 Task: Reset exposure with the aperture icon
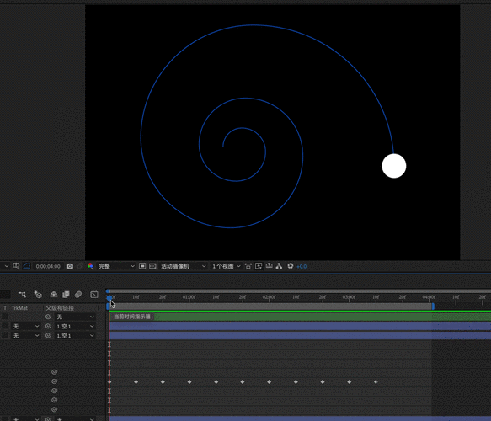pos(291,266)
